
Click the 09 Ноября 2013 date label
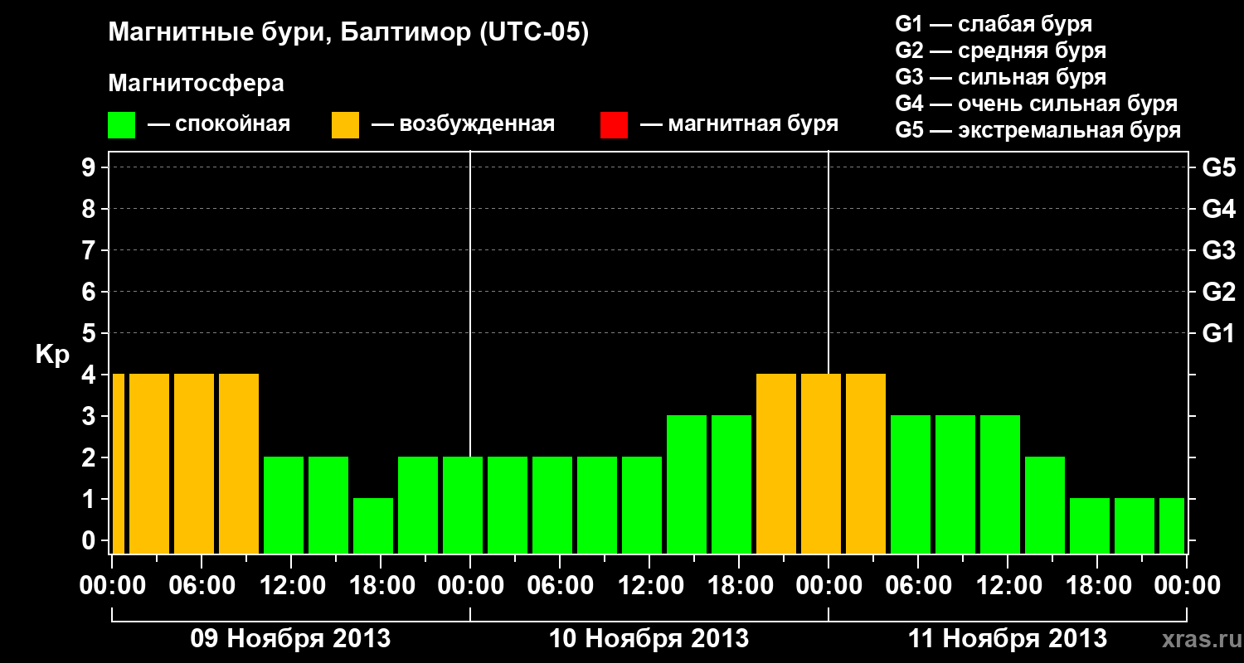click(290, 638)
